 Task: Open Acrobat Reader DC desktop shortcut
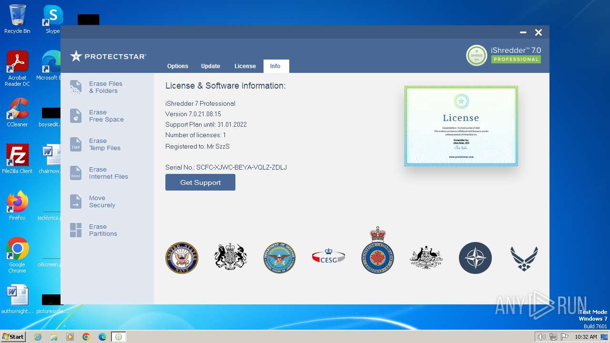tap(17, 69)
